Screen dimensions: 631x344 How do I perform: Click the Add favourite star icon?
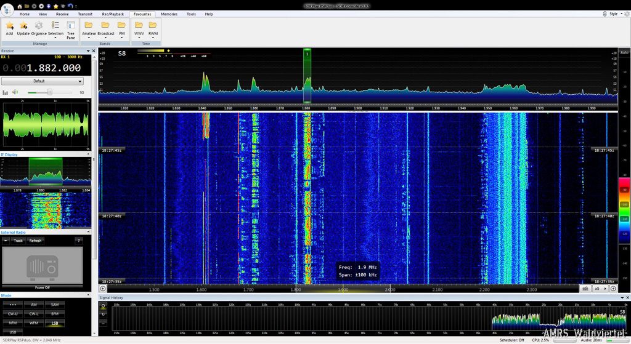click(9, 26)
